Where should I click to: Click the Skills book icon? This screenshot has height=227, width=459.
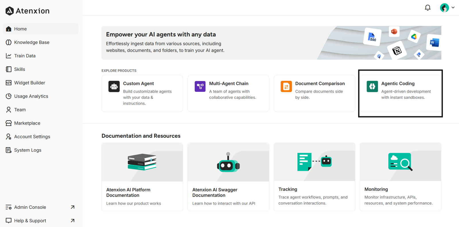click(9, 69)
